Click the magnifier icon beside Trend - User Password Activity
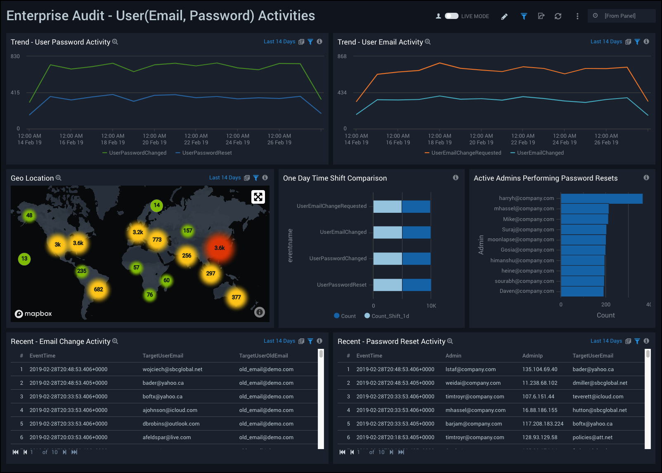 point(115,42)
